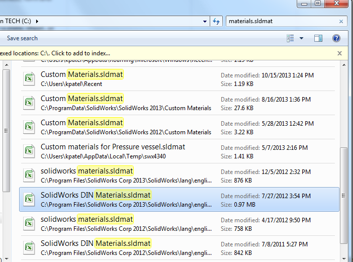Select file icon of SolidWorks 2012 Custom Materials entry
Image resolution: width=353 pixels, height=262 pixels.
point(29,127)
